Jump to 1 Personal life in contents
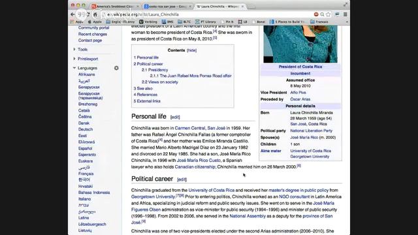The image size is (418, 235). 146,57
